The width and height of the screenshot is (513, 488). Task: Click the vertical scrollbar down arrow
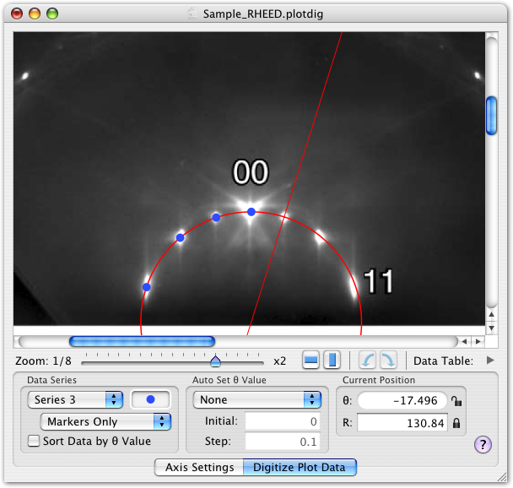[x=491, y=328]
